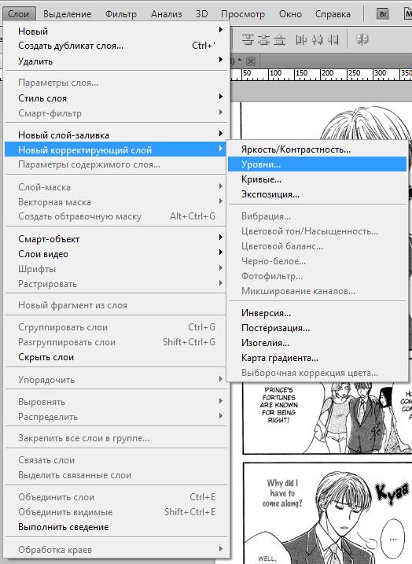Screen dimensions: 412x564
Task: Click Вибрация... in submenu
Action: click(318, 216)
